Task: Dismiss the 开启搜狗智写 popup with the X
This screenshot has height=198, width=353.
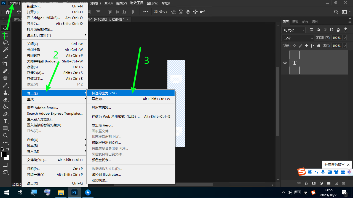Action: pyautogui.click(x=348, y=165)
